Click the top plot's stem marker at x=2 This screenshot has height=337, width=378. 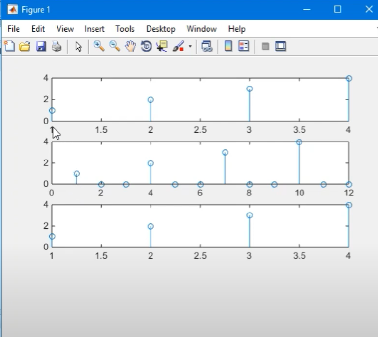point(151,100)
